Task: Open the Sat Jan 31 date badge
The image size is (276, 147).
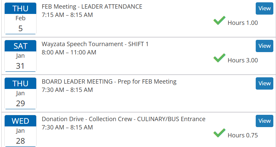Action: coord(20,56)
